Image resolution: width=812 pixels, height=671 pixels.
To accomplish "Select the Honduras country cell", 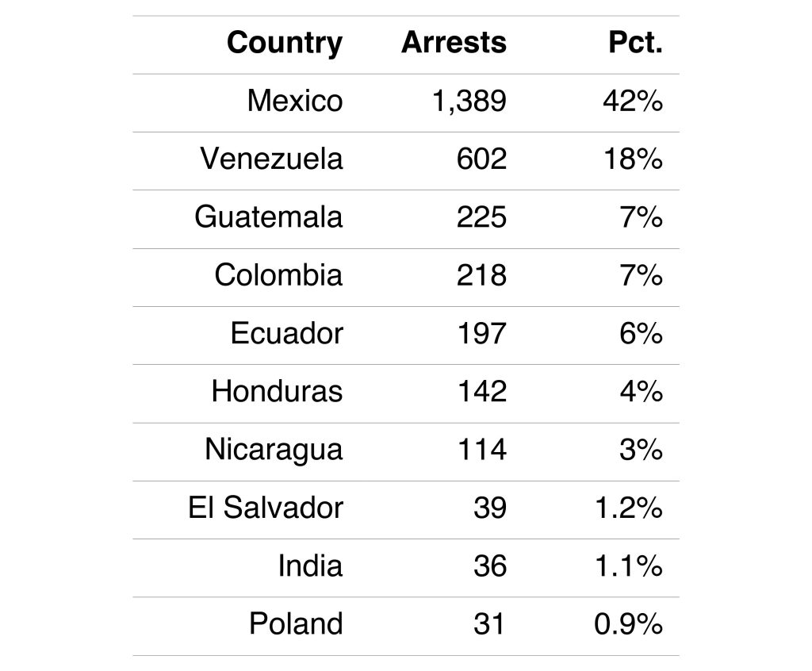I will [x=277, y=391].
